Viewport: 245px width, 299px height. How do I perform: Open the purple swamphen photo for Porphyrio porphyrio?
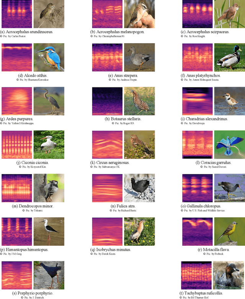[49, 275]
